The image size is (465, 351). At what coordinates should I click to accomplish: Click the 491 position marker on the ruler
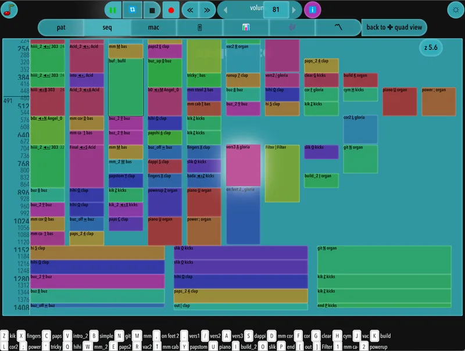point(8,101)
